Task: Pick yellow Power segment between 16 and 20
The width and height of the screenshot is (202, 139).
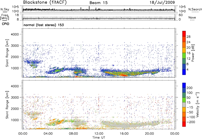Action: [184, 50]
